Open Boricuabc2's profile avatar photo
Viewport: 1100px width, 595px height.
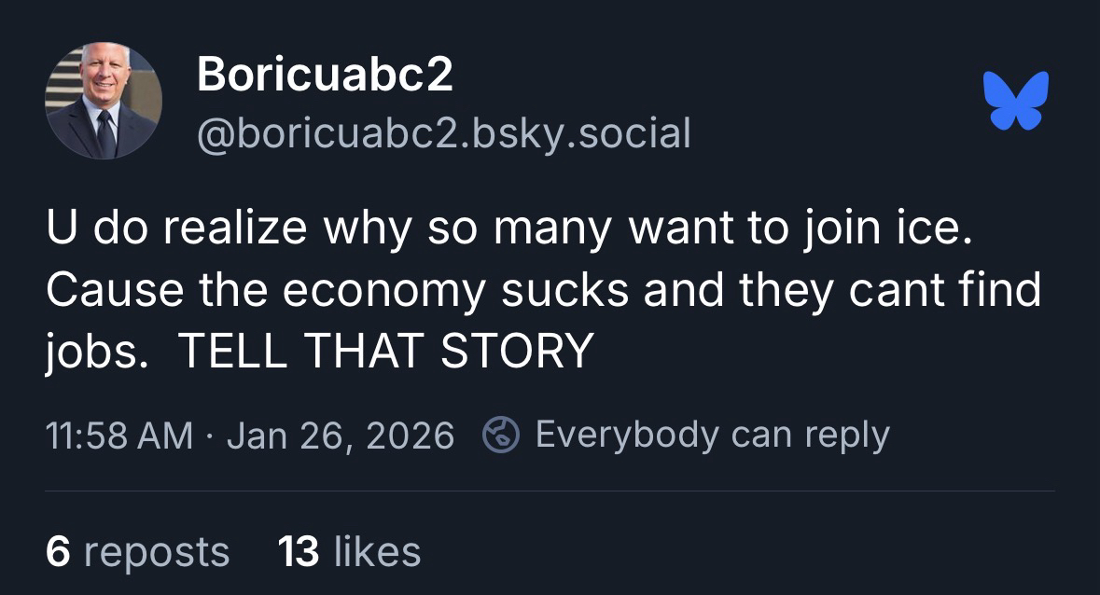click(103, 101)
